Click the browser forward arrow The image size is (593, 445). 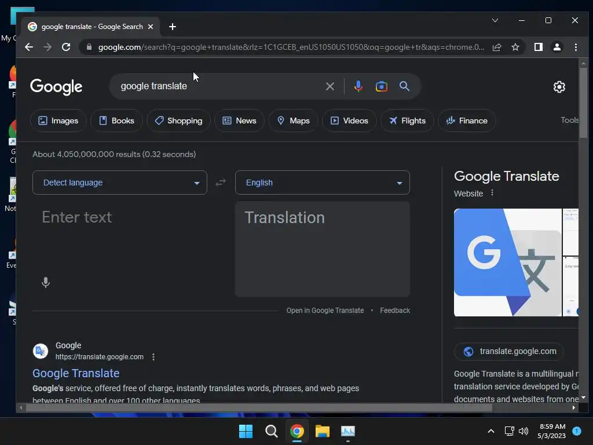(47, 47)
